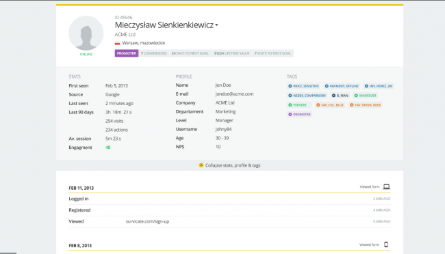Image resolution: width=445 pixels, height=254 pixels.
Task: Click the icon on NEEDS_COMPARISON tag
Action: pos(290,96)
